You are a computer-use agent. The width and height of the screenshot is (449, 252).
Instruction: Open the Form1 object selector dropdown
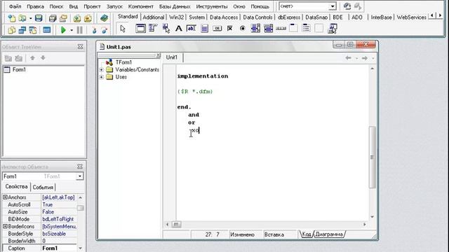(x=80, y=176)
